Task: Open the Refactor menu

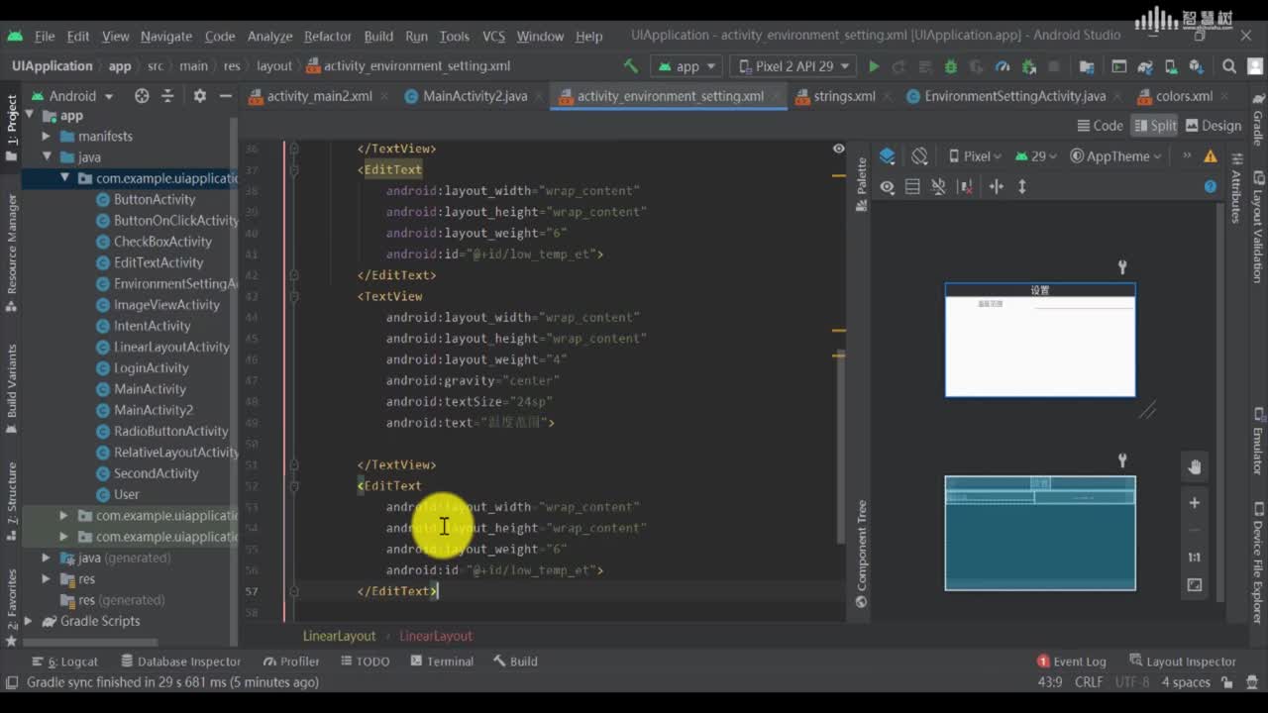Action: point(328,36)
